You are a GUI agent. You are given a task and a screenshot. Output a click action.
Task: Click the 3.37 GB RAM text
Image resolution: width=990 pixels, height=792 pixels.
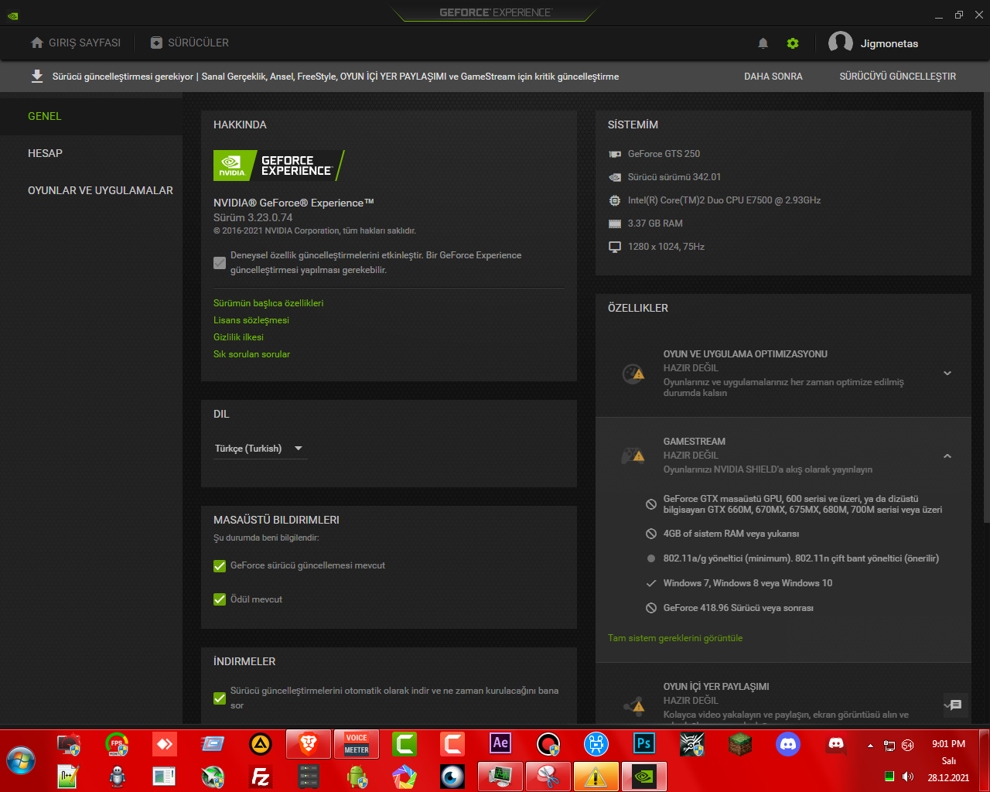[x=655, y=224]
